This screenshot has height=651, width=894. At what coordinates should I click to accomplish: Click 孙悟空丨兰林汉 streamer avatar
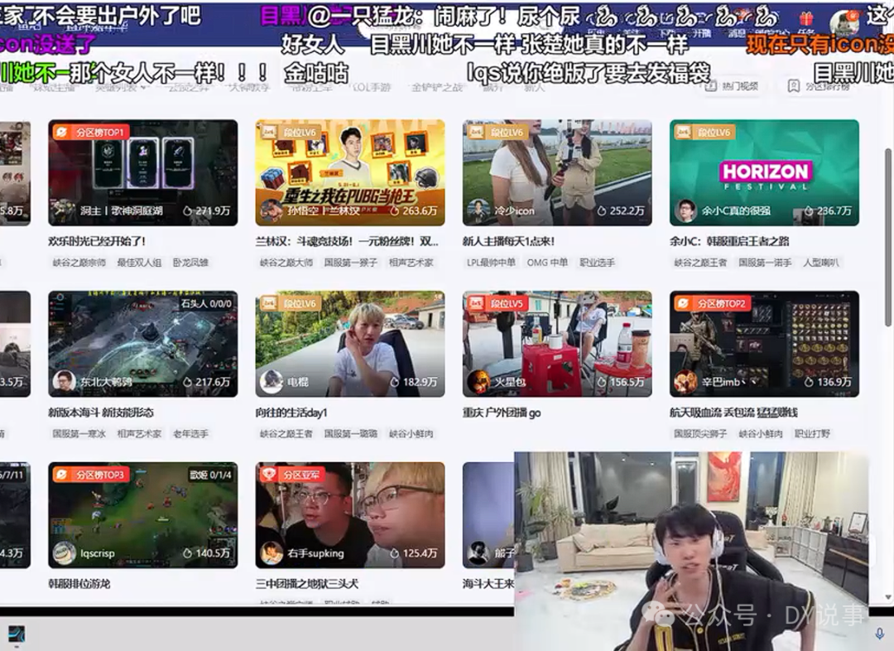[x=271, y=210]
